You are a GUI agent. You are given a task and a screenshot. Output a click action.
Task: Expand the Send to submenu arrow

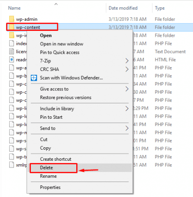127,128
